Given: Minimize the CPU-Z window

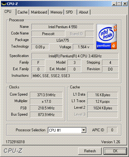Looking at the screenshot, I should coord(114,4).
